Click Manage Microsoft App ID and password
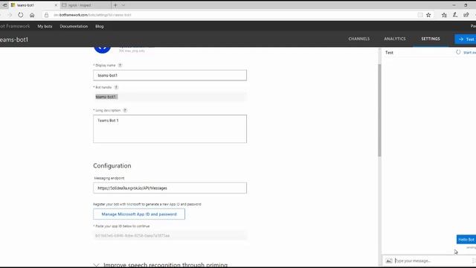This screenshot has height=268, width=476. click(x=139, y=214)
